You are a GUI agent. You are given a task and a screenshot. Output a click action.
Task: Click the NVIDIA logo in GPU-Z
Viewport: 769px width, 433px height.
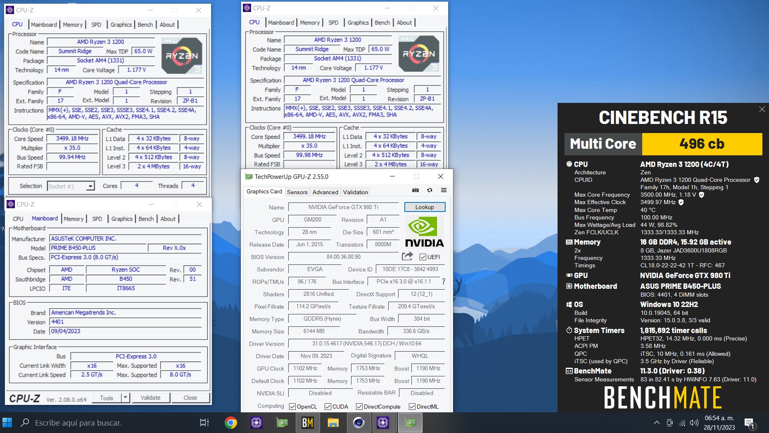click(424, 231)
